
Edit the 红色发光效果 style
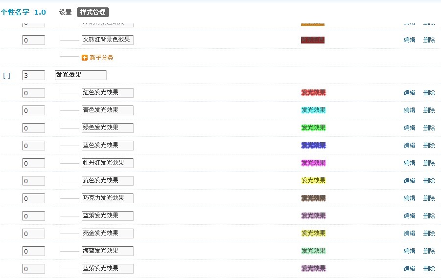409,93
